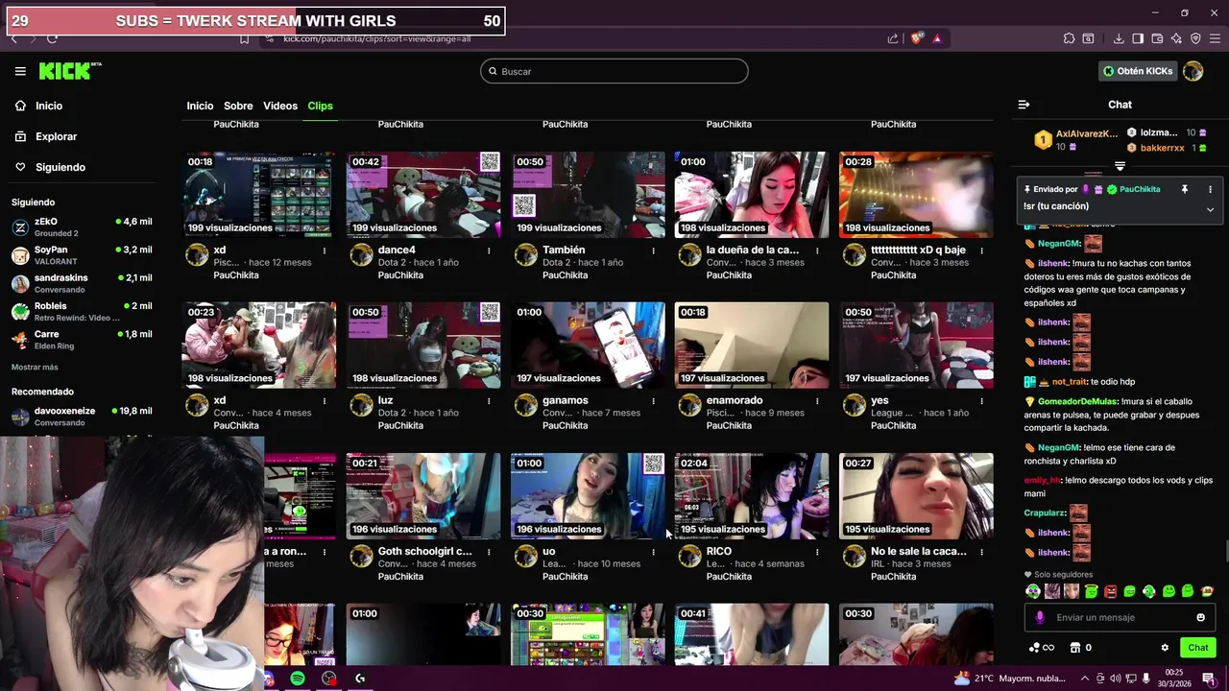Switch to Inicio channel tab

pos(200,106)
